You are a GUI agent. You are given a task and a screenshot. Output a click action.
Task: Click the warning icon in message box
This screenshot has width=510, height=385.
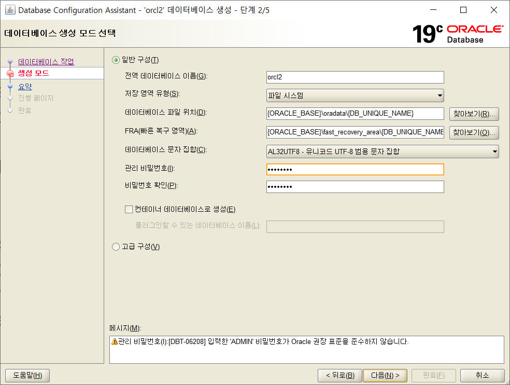(x=114, y=341)
